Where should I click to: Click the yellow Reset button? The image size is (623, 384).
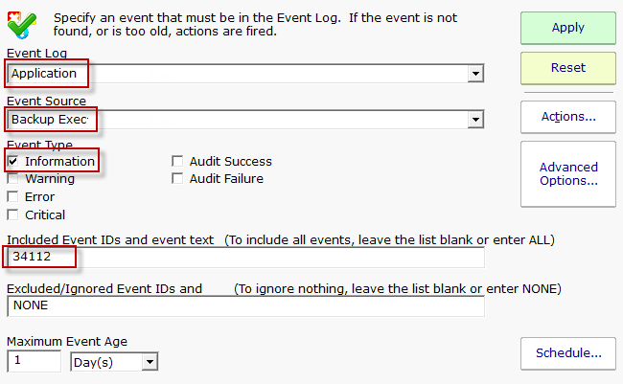[568, 68]
